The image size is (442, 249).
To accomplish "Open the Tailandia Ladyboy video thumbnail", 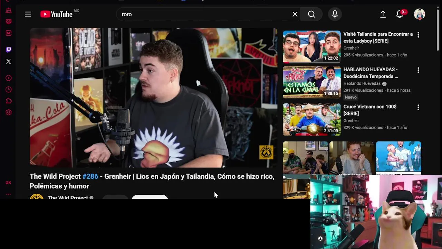I will [x=312, y=47].
